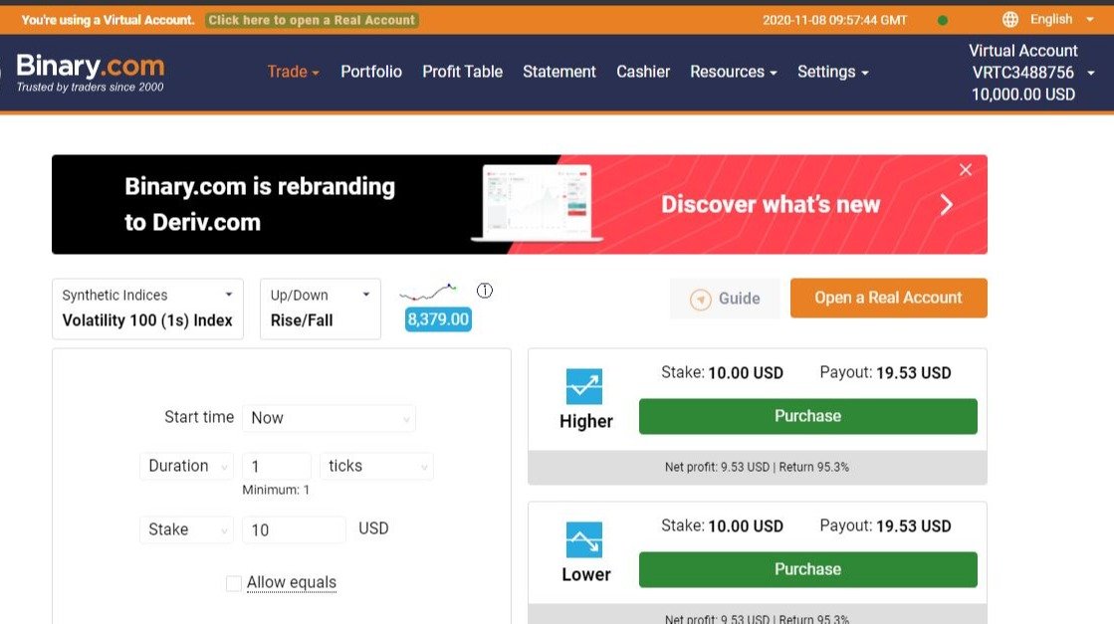
Task: Click Higher's Net profit 9.53 USD text
Action: [717, 467]
